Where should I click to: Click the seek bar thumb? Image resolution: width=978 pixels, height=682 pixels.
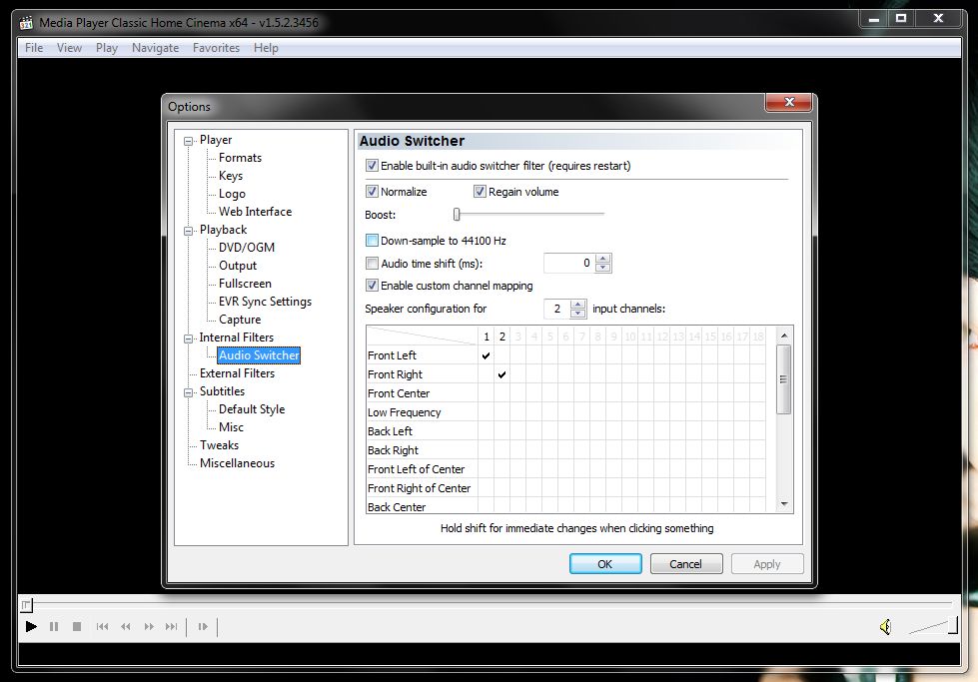[26, 604]
